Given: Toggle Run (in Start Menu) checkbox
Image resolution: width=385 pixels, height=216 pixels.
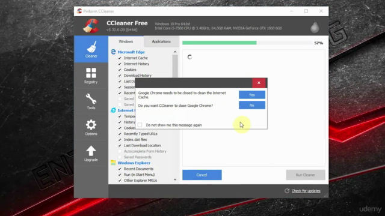Looking at the screenshot, I should coord(120,175).
